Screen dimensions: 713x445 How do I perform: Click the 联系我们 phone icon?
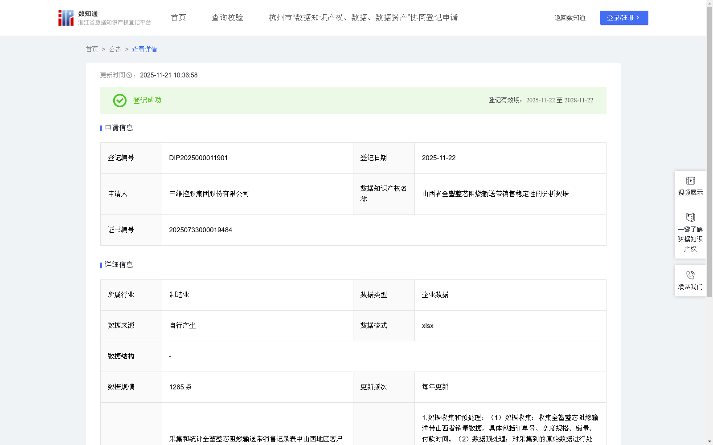pyautogui.click(x=690, y=275)
